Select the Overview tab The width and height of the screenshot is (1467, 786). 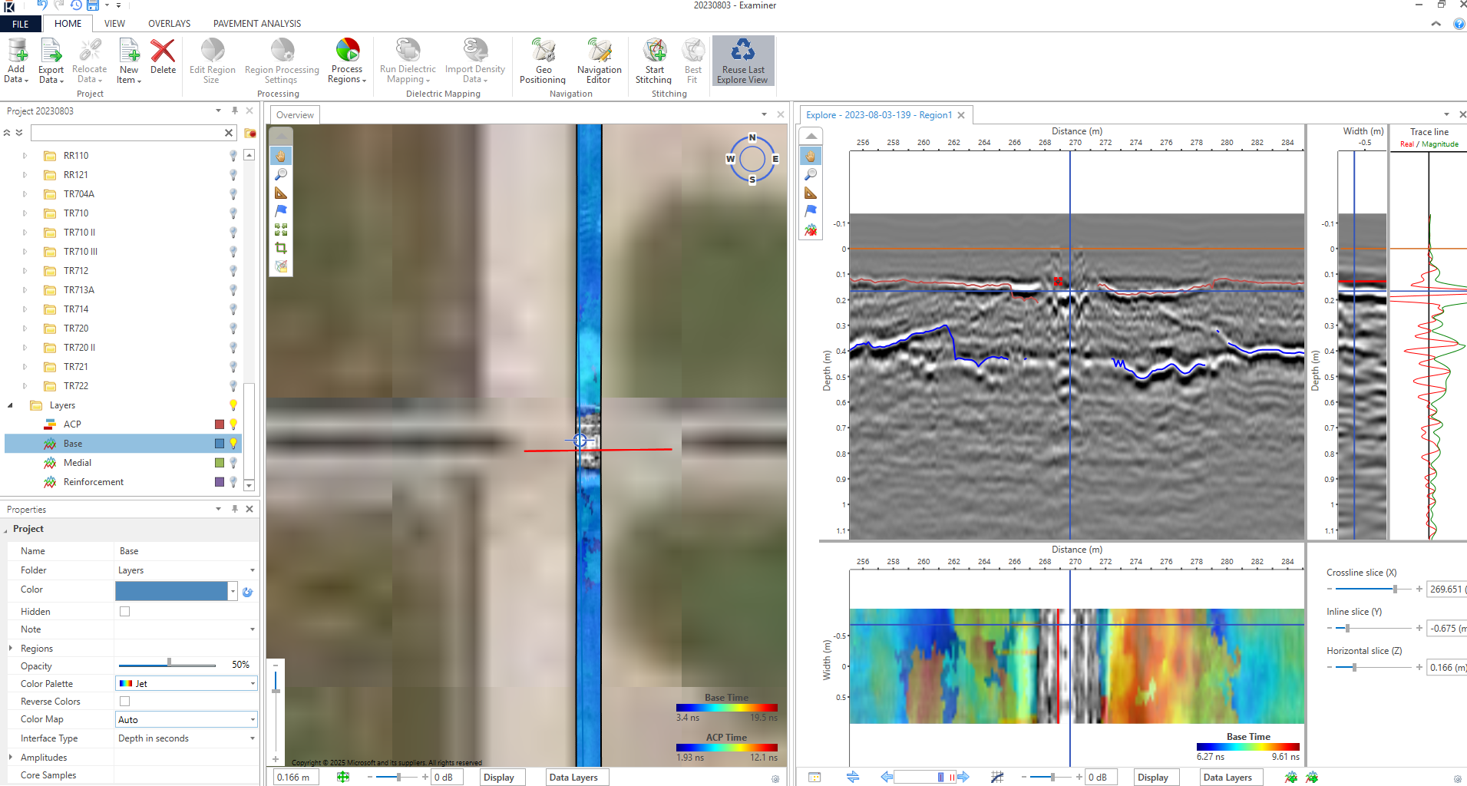(x=295, y=115)
